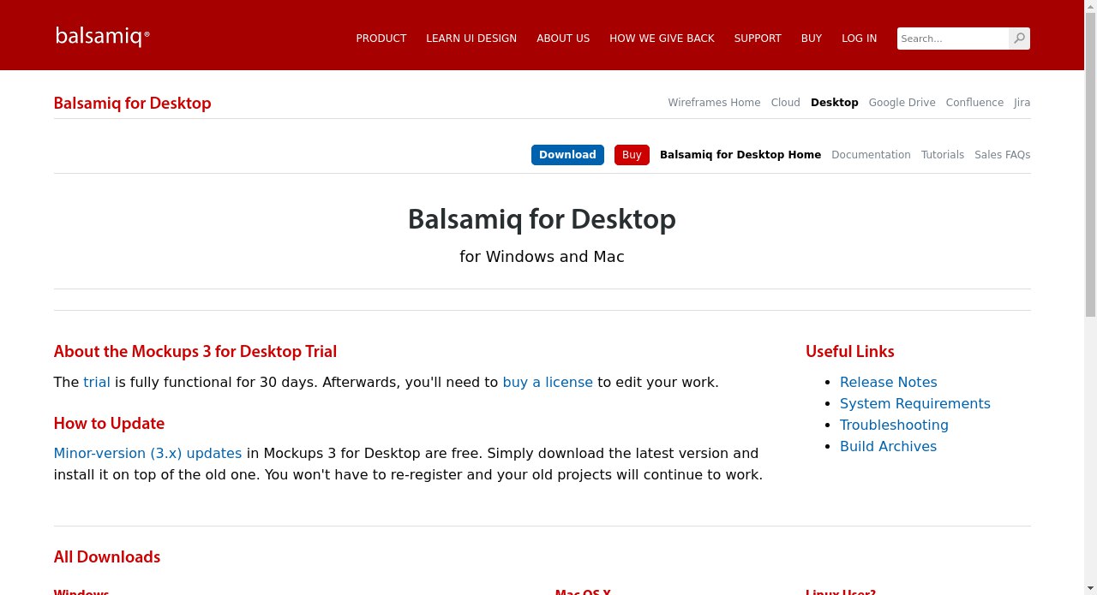Switch to the Cloud product tab
This screenshot has height=595, width=1097.
click(x=785, y=103)
